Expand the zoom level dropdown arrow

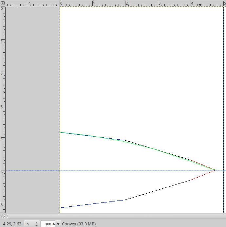click(58, 224)
